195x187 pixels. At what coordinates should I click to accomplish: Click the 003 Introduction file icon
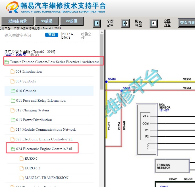tap(13, 72)
